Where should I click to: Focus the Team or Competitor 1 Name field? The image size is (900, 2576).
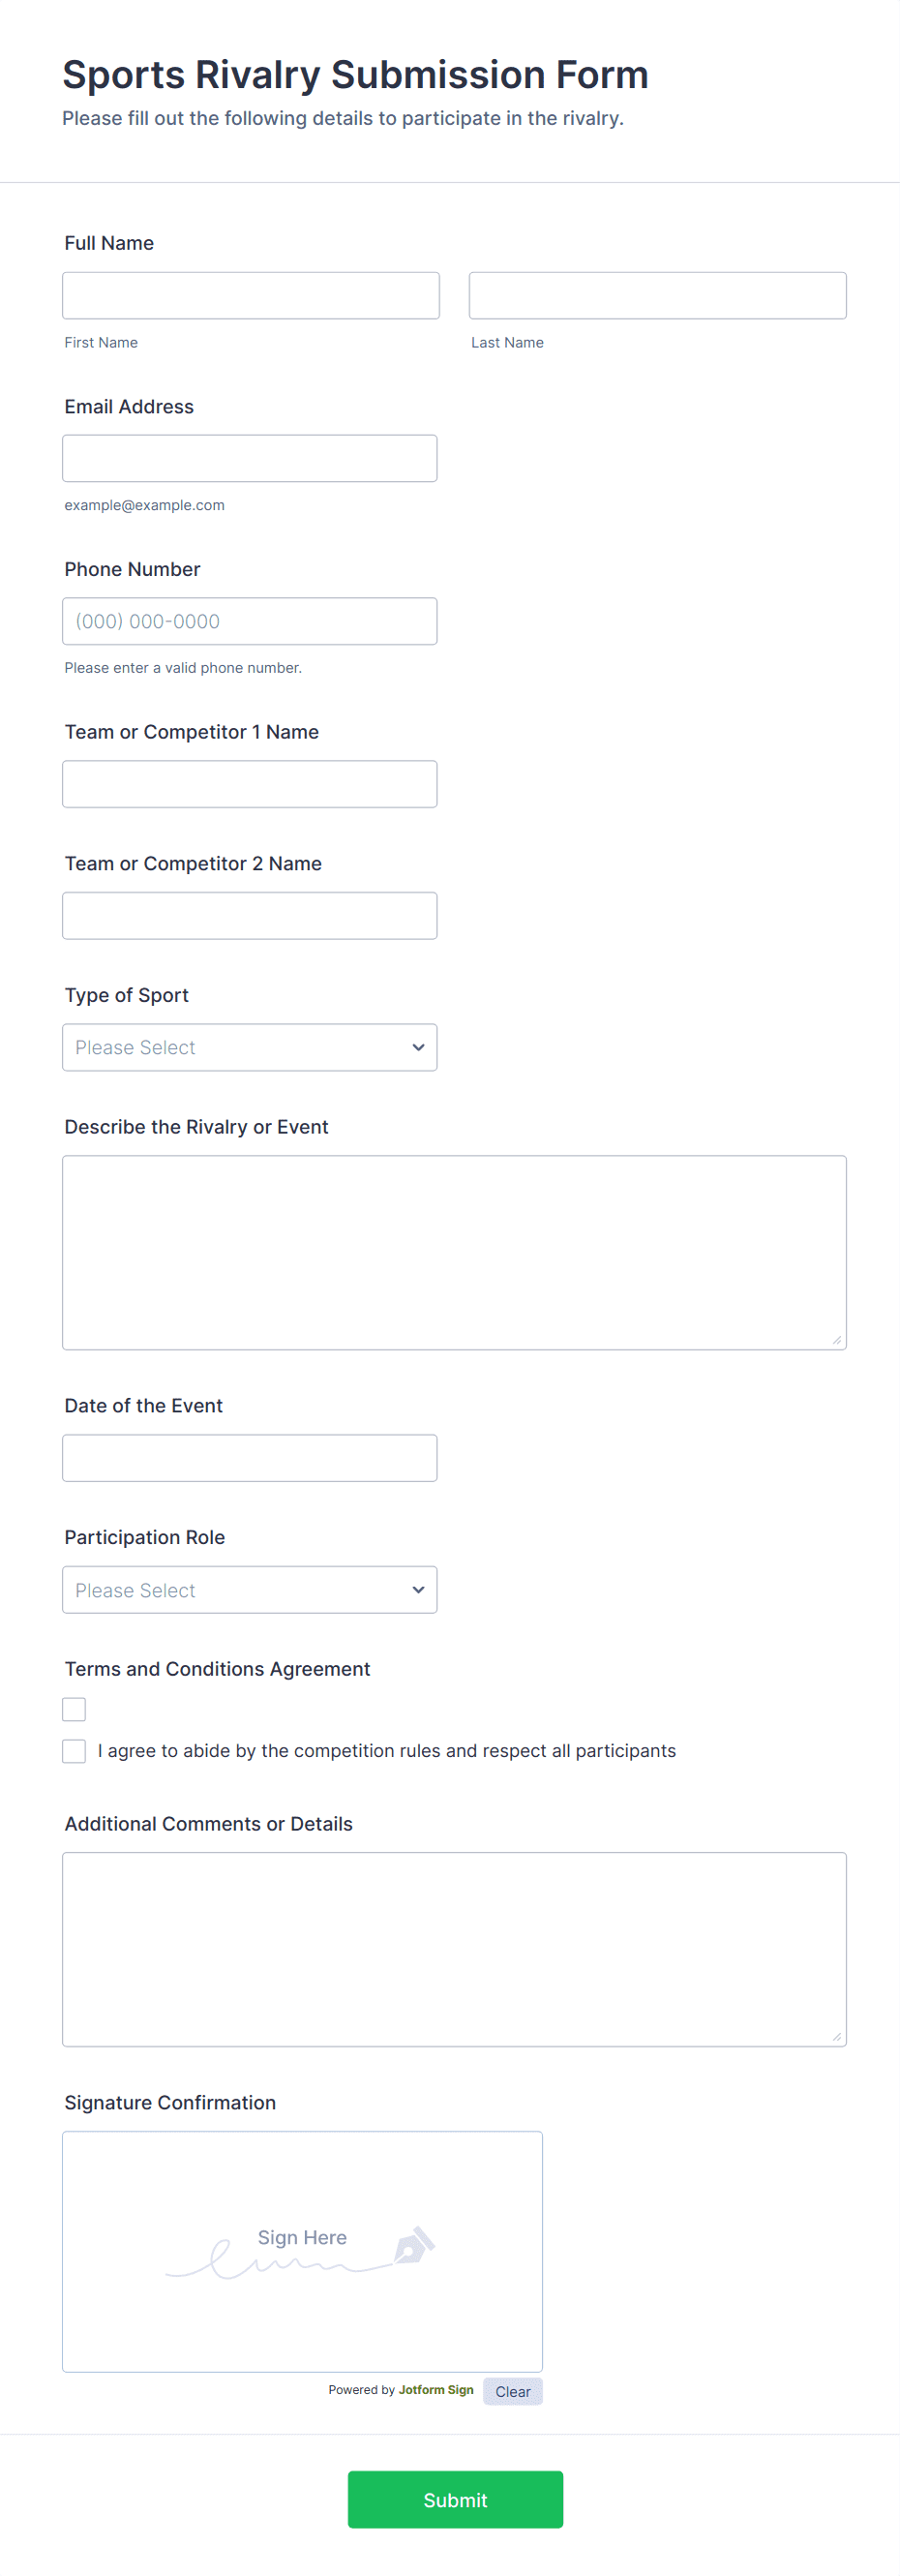pos(249,784)
